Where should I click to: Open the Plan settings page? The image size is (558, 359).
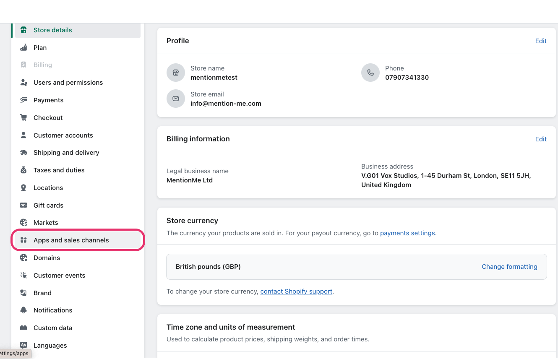click(x=78, y=48)
